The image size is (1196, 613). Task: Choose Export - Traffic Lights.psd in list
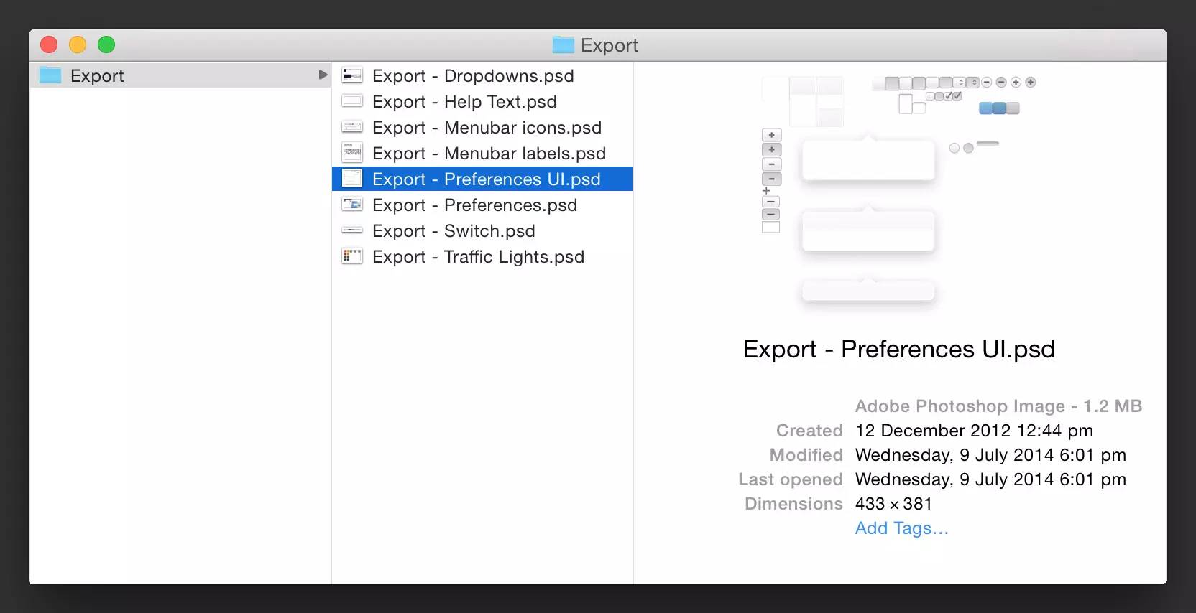tap(477, 257)
